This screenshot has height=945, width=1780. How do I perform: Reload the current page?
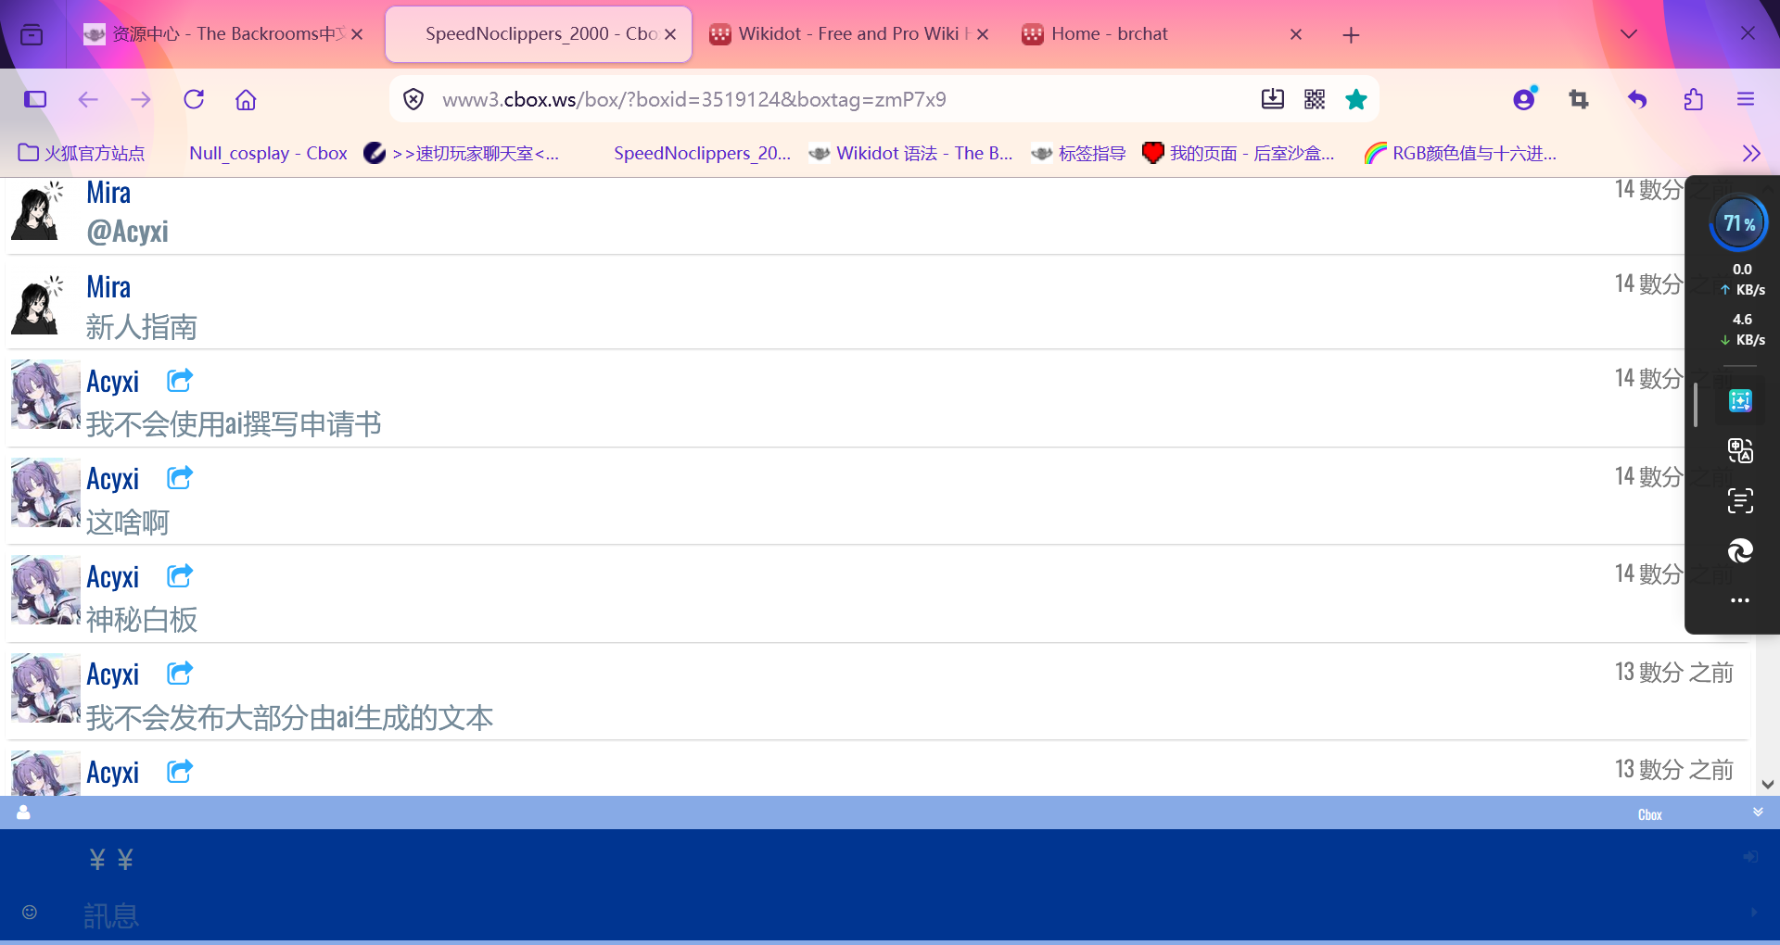pyautogui.click(x=194, y=99)
